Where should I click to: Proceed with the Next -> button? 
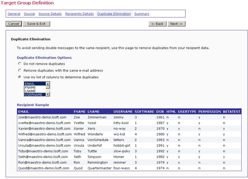(x=176, y=24)
